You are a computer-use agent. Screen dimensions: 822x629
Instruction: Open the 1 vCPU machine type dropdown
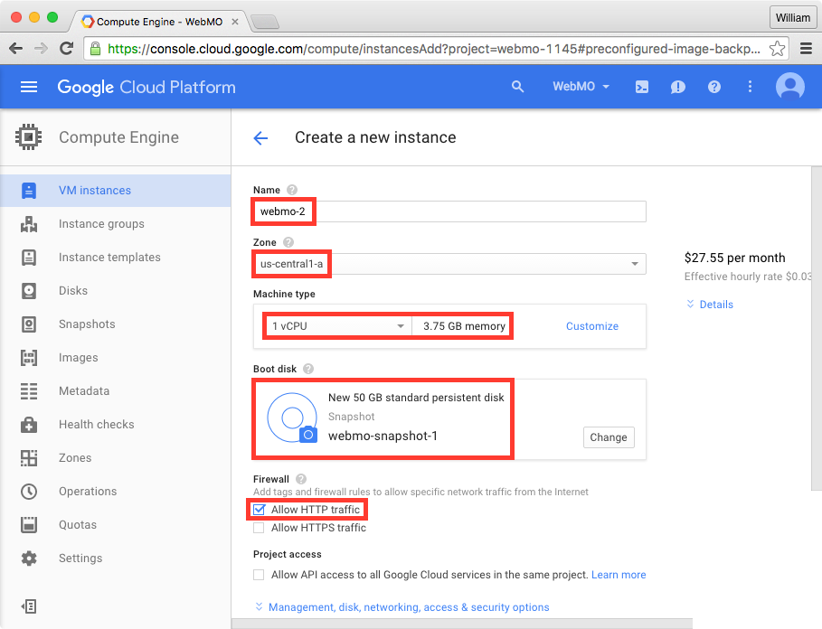pyautogui.click(x=337, y=326)
